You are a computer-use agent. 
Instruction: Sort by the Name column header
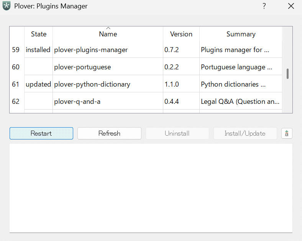(x=108, y=34)
